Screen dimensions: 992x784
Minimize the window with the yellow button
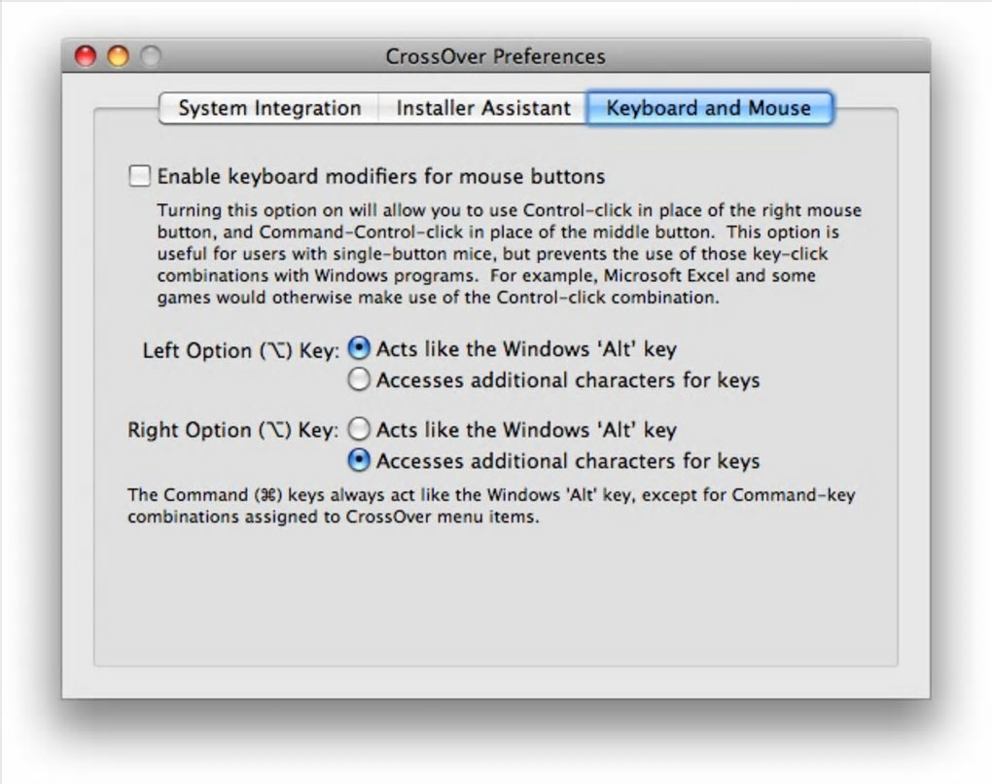click(118, 56)
